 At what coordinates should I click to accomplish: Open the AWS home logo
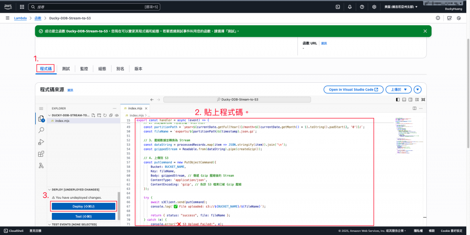click(x=8, y=6)
